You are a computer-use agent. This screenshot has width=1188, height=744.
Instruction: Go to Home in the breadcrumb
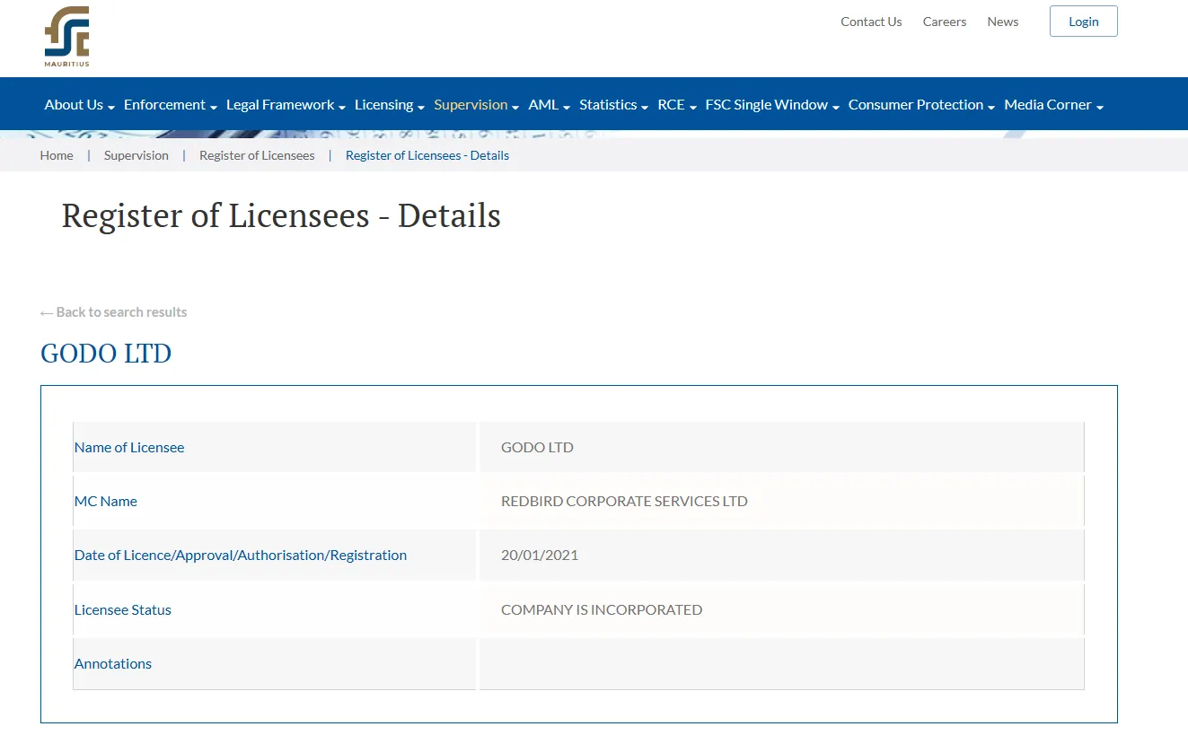click(x=57, y=155)
